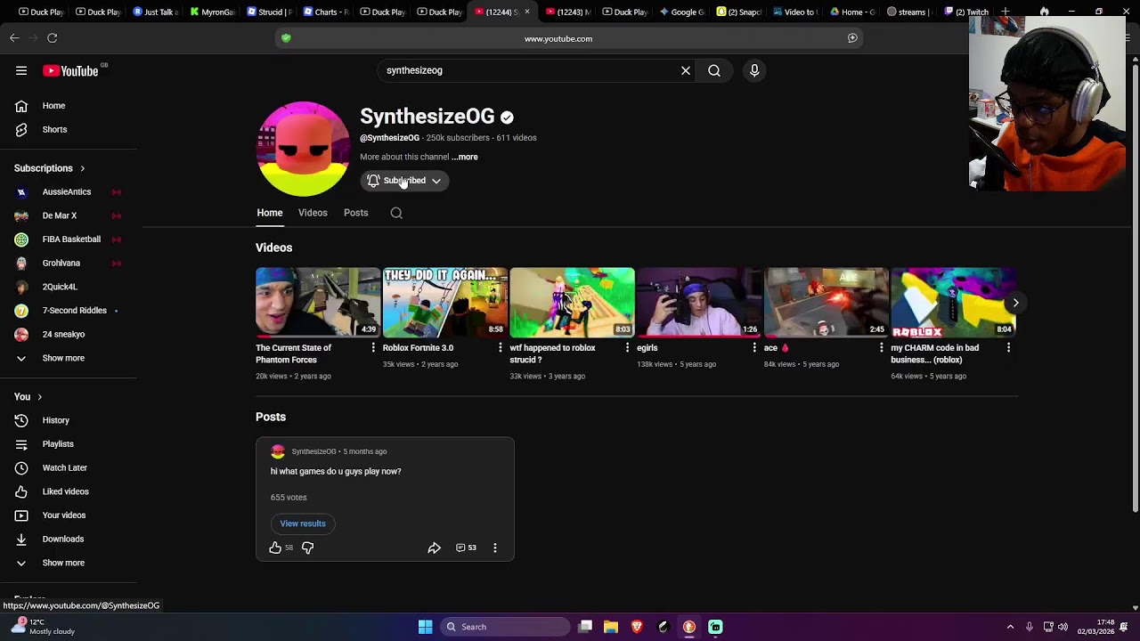Open the Subscribed notification dropdown
This screenshot has width=1140, height=641.
coord(404,181)
